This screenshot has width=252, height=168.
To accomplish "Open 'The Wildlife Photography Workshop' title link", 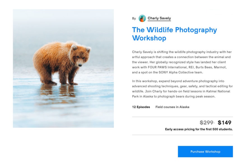I will tap(174, 34).
